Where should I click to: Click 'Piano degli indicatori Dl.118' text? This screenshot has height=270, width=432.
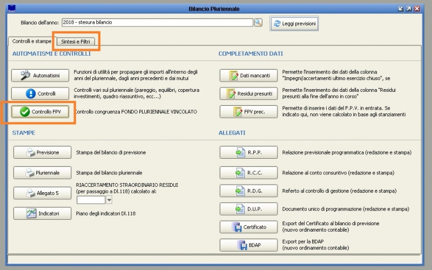pos(106,213)
